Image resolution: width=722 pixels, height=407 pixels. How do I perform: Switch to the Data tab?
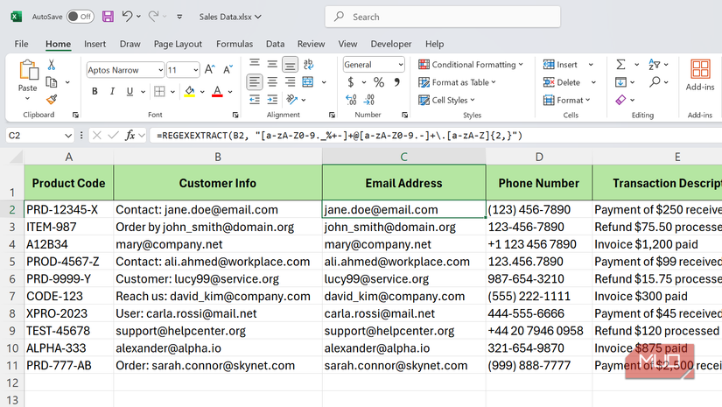pyautogui.click(x=275, y=44)
